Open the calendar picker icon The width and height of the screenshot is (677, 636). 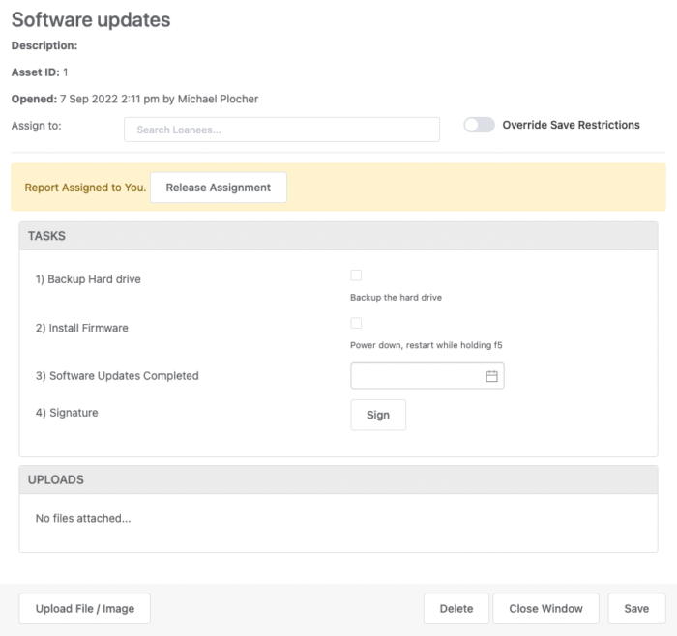491,376
